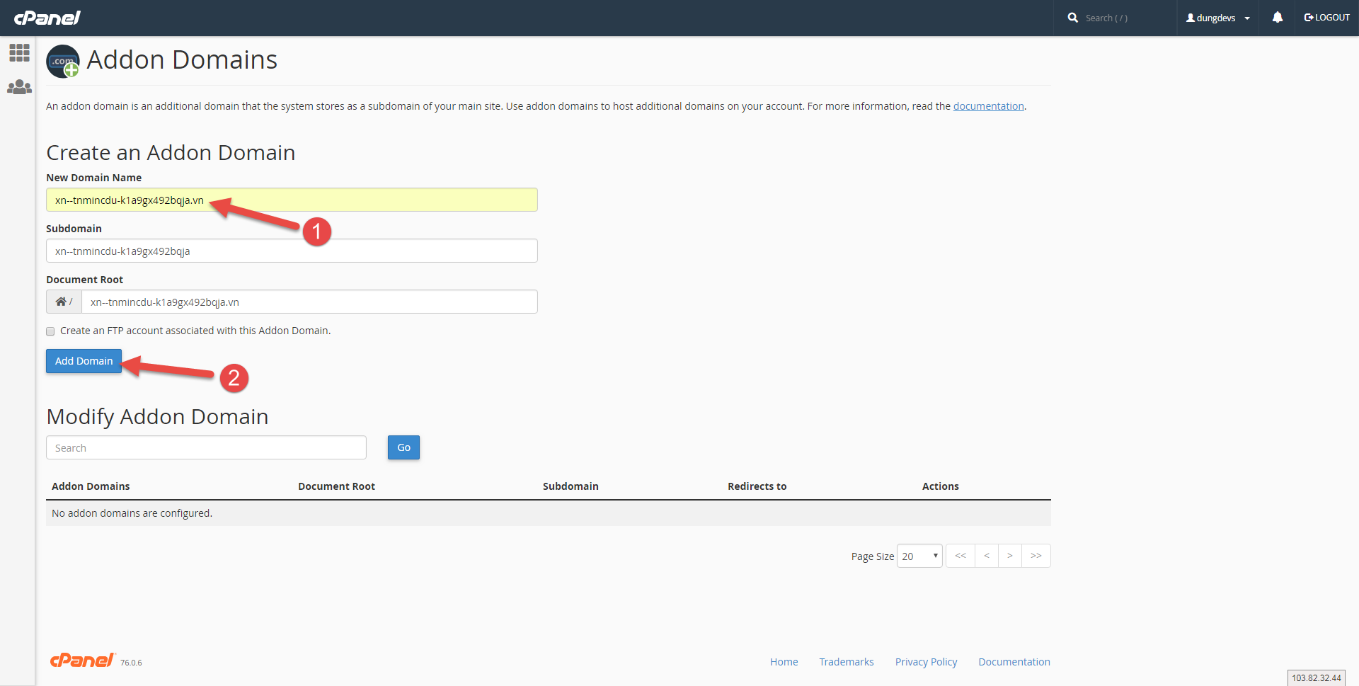Viewport: 1359px width, 686px height.
Task: Click LOGOUT in the top bar
Action: pos(1326,18)
